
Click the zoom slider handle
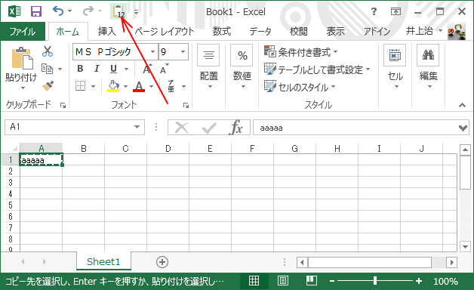click(x=375, y=281)
